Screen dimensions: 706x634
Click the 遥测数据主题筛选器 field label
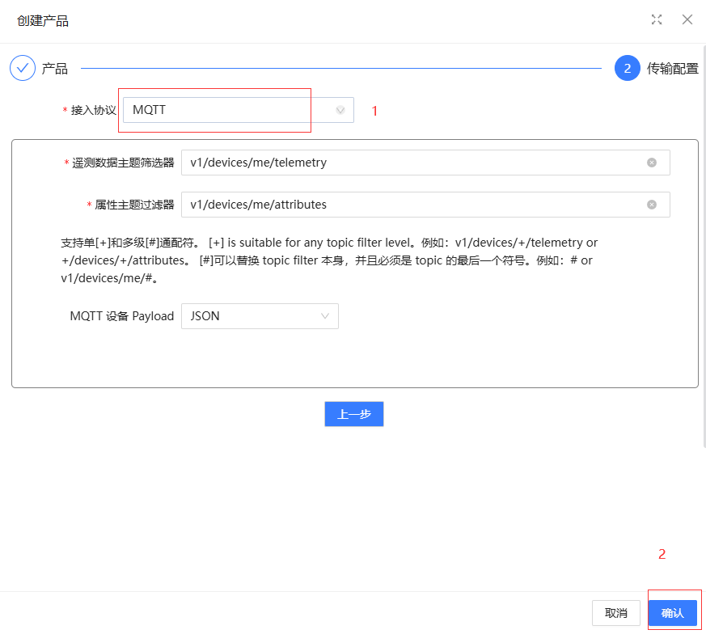tap(123, 163)
